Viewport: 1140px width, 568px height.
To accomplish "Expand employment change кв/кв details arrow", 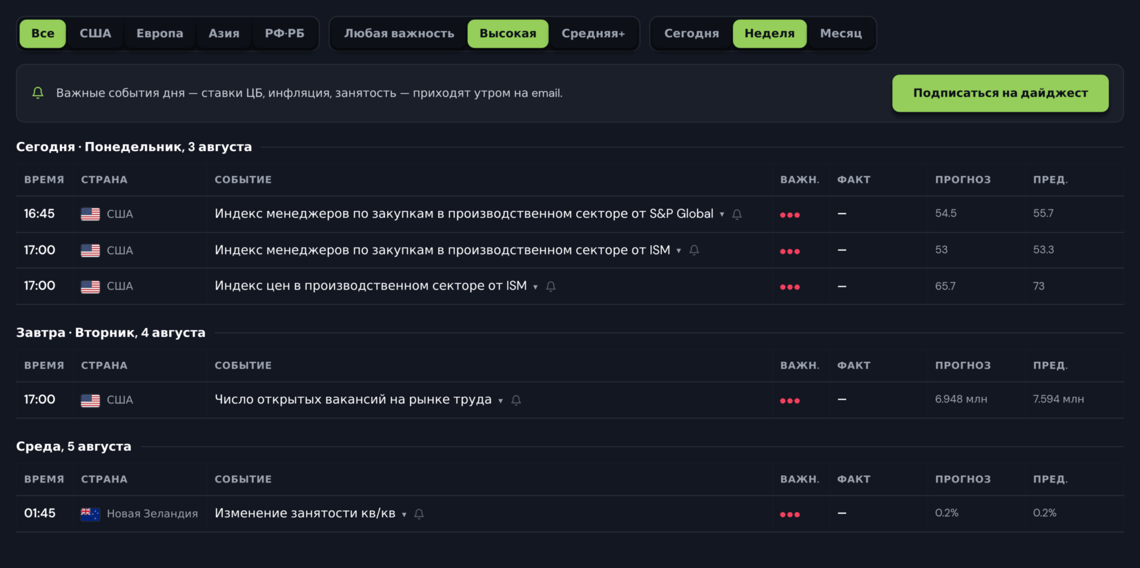I will click(404, 514).
